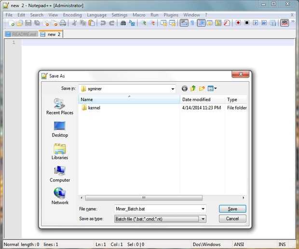Toggle the Word Wrap toolbar icon
299x249 pixels.
coord(184,23)
